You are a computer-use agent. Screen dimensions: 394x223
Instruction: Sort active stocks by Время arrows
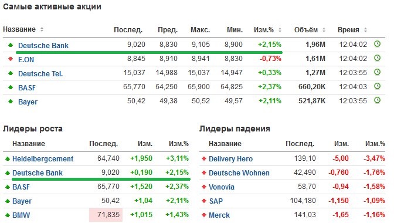pyautogui.click(x=365, y=30)
